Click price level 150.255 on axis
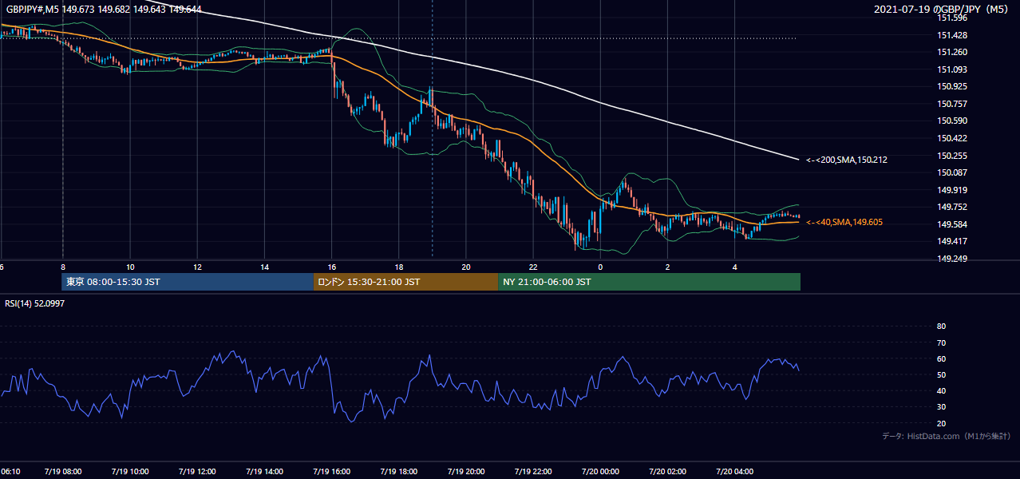Viewport: 1020px width, 479px height. coord(951,156)
